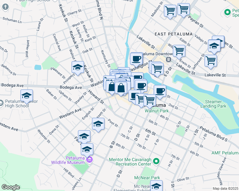Viewport: 239px width, 191px height.
Task: Click the train station icon at Petaluma Downtown
Action: [x=169, y=59]
